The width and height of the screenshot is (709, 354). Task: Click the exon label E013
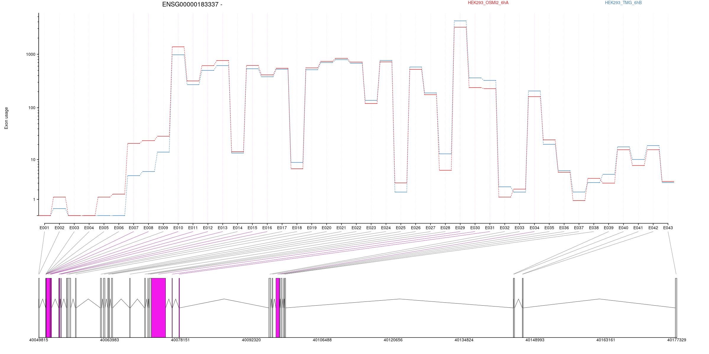[x=222, y=228]
